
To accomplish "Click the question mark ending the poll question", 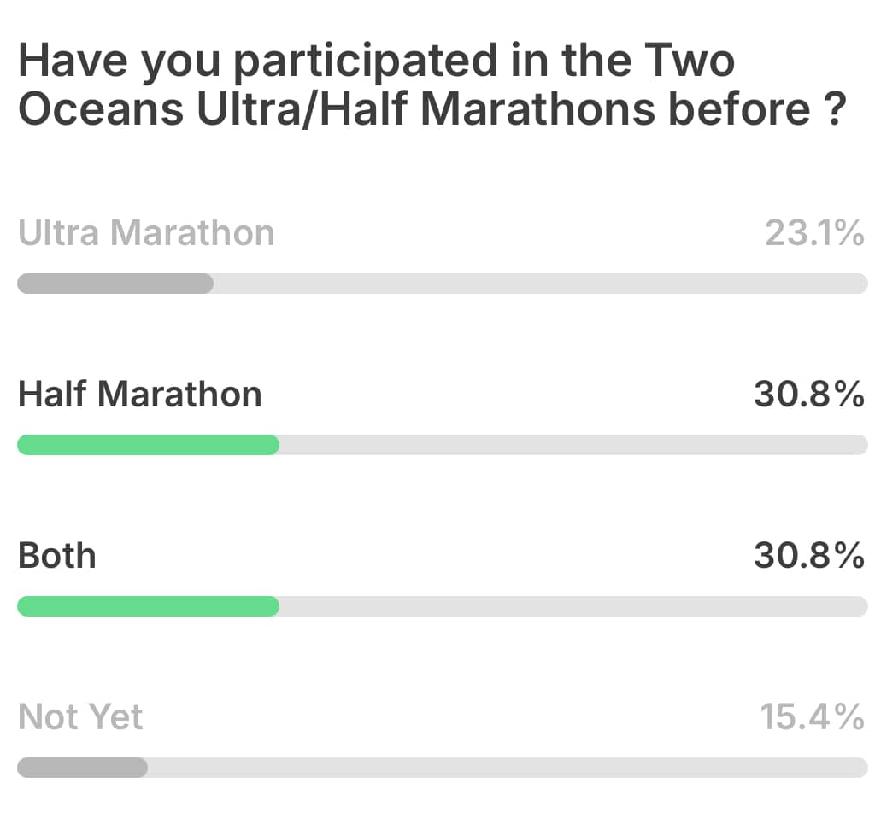I will click(836, 108).
